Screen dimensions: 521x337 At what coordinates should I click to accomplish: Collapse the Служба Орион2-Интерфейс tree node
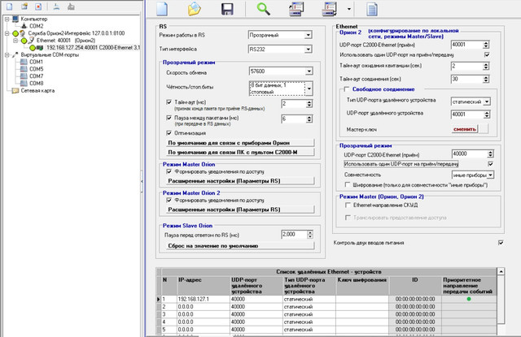pyautogui.click(x=7, y=33)
